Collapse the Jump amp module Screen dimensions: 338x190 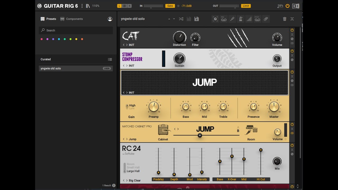[x=292, y=76]
